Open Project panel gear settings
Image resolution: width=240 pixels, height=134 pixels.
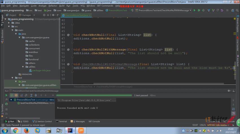(x=53, y=15)
